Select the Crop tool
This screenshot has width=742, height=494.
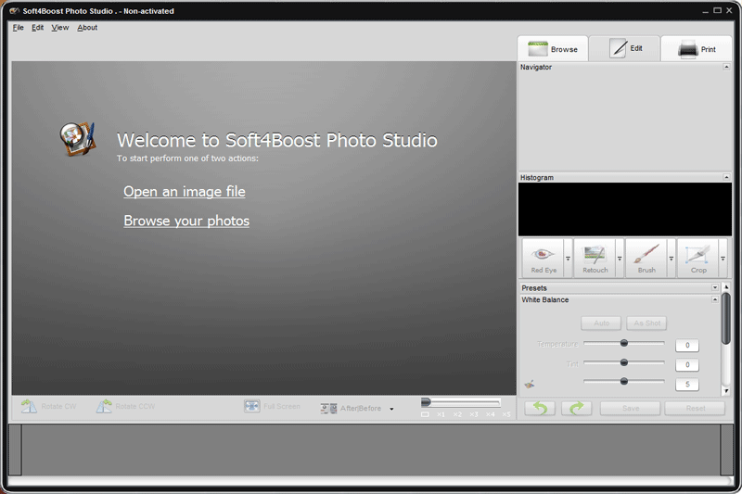pos(697,258)
